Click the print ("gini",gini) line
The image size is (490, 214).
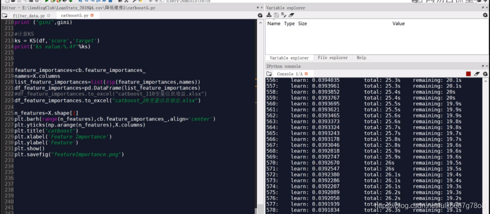point(43,23)
